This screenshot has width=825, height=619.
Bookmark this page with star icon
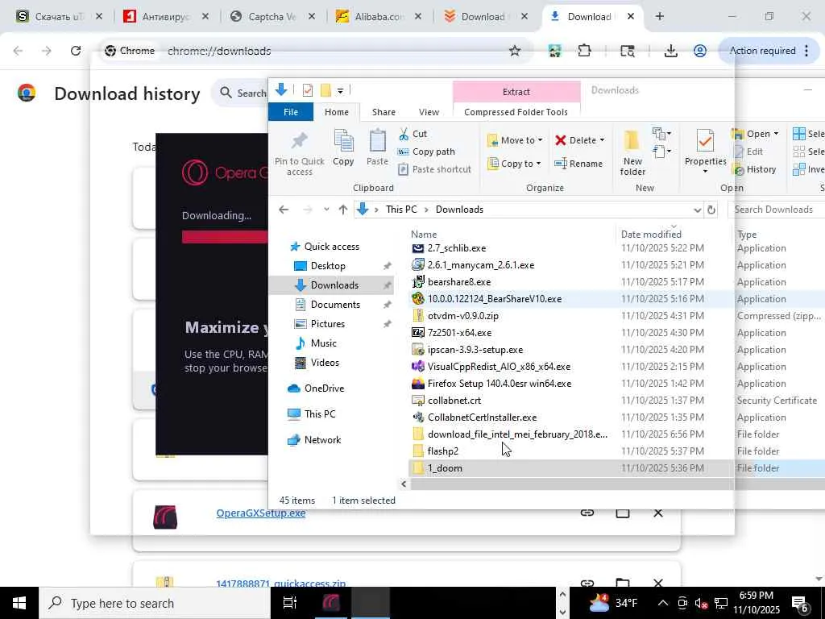point(515,51)
